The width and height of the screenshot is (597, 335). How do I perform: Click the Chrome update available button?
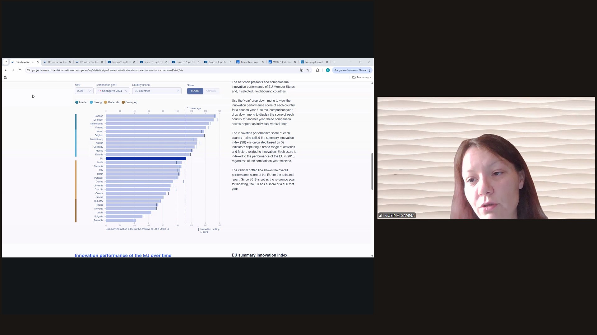(350, 70)
